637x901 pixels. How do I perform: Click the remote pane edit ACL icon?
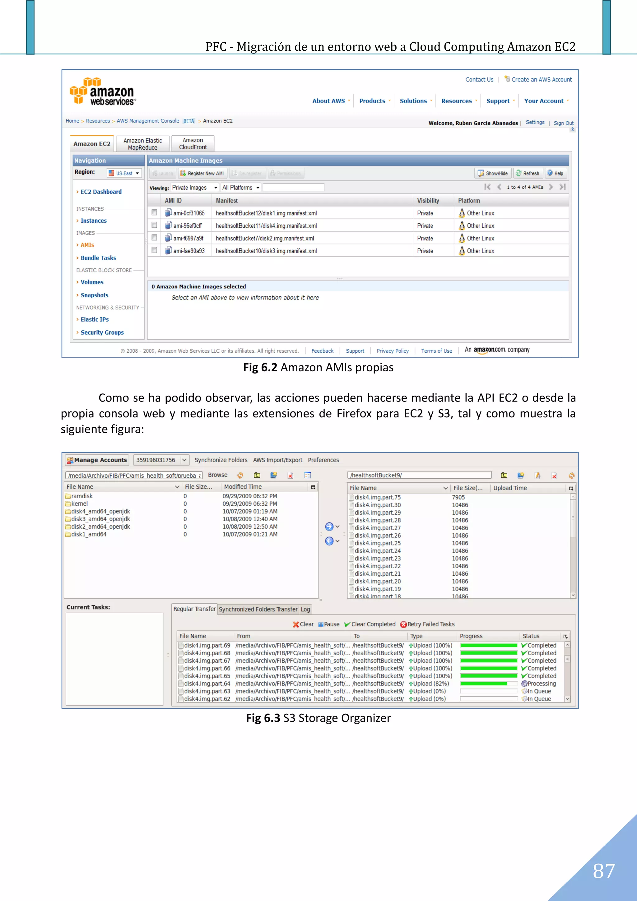pyautogui.click(x=537, y=476)
